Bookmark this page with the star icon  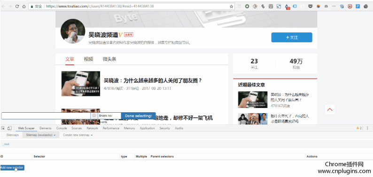click(231, 7)
